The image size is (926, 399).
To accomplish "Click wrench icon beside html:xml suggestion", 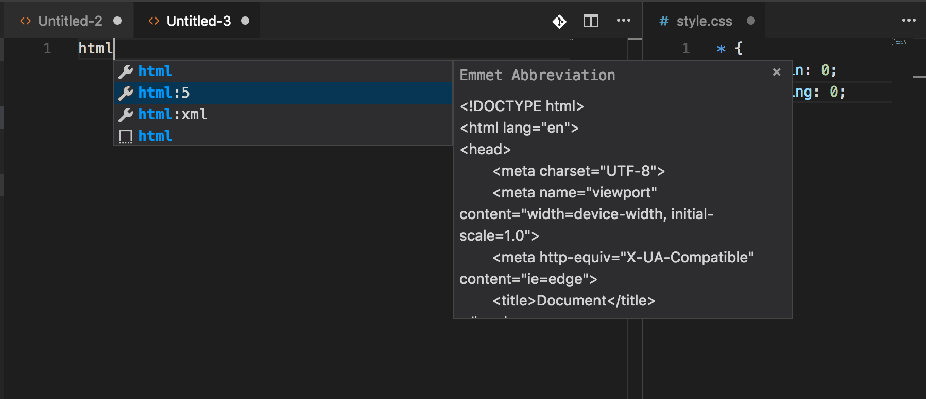I will click(x=126, y=115).
